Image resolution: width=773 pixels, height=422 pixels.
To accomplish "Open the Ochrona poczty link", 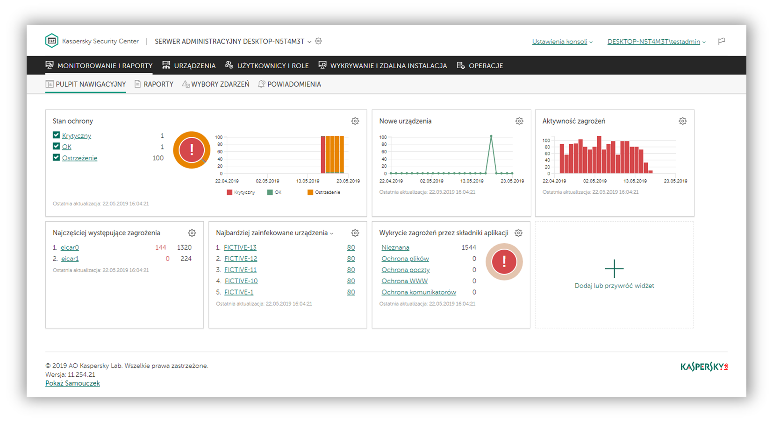I will pyautogui.click(x=406, y=270).
